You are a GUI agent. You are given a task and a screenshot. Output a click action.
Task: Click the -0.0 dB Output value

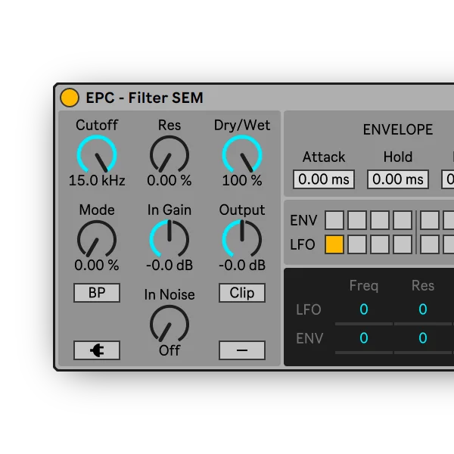coord(242,265)
